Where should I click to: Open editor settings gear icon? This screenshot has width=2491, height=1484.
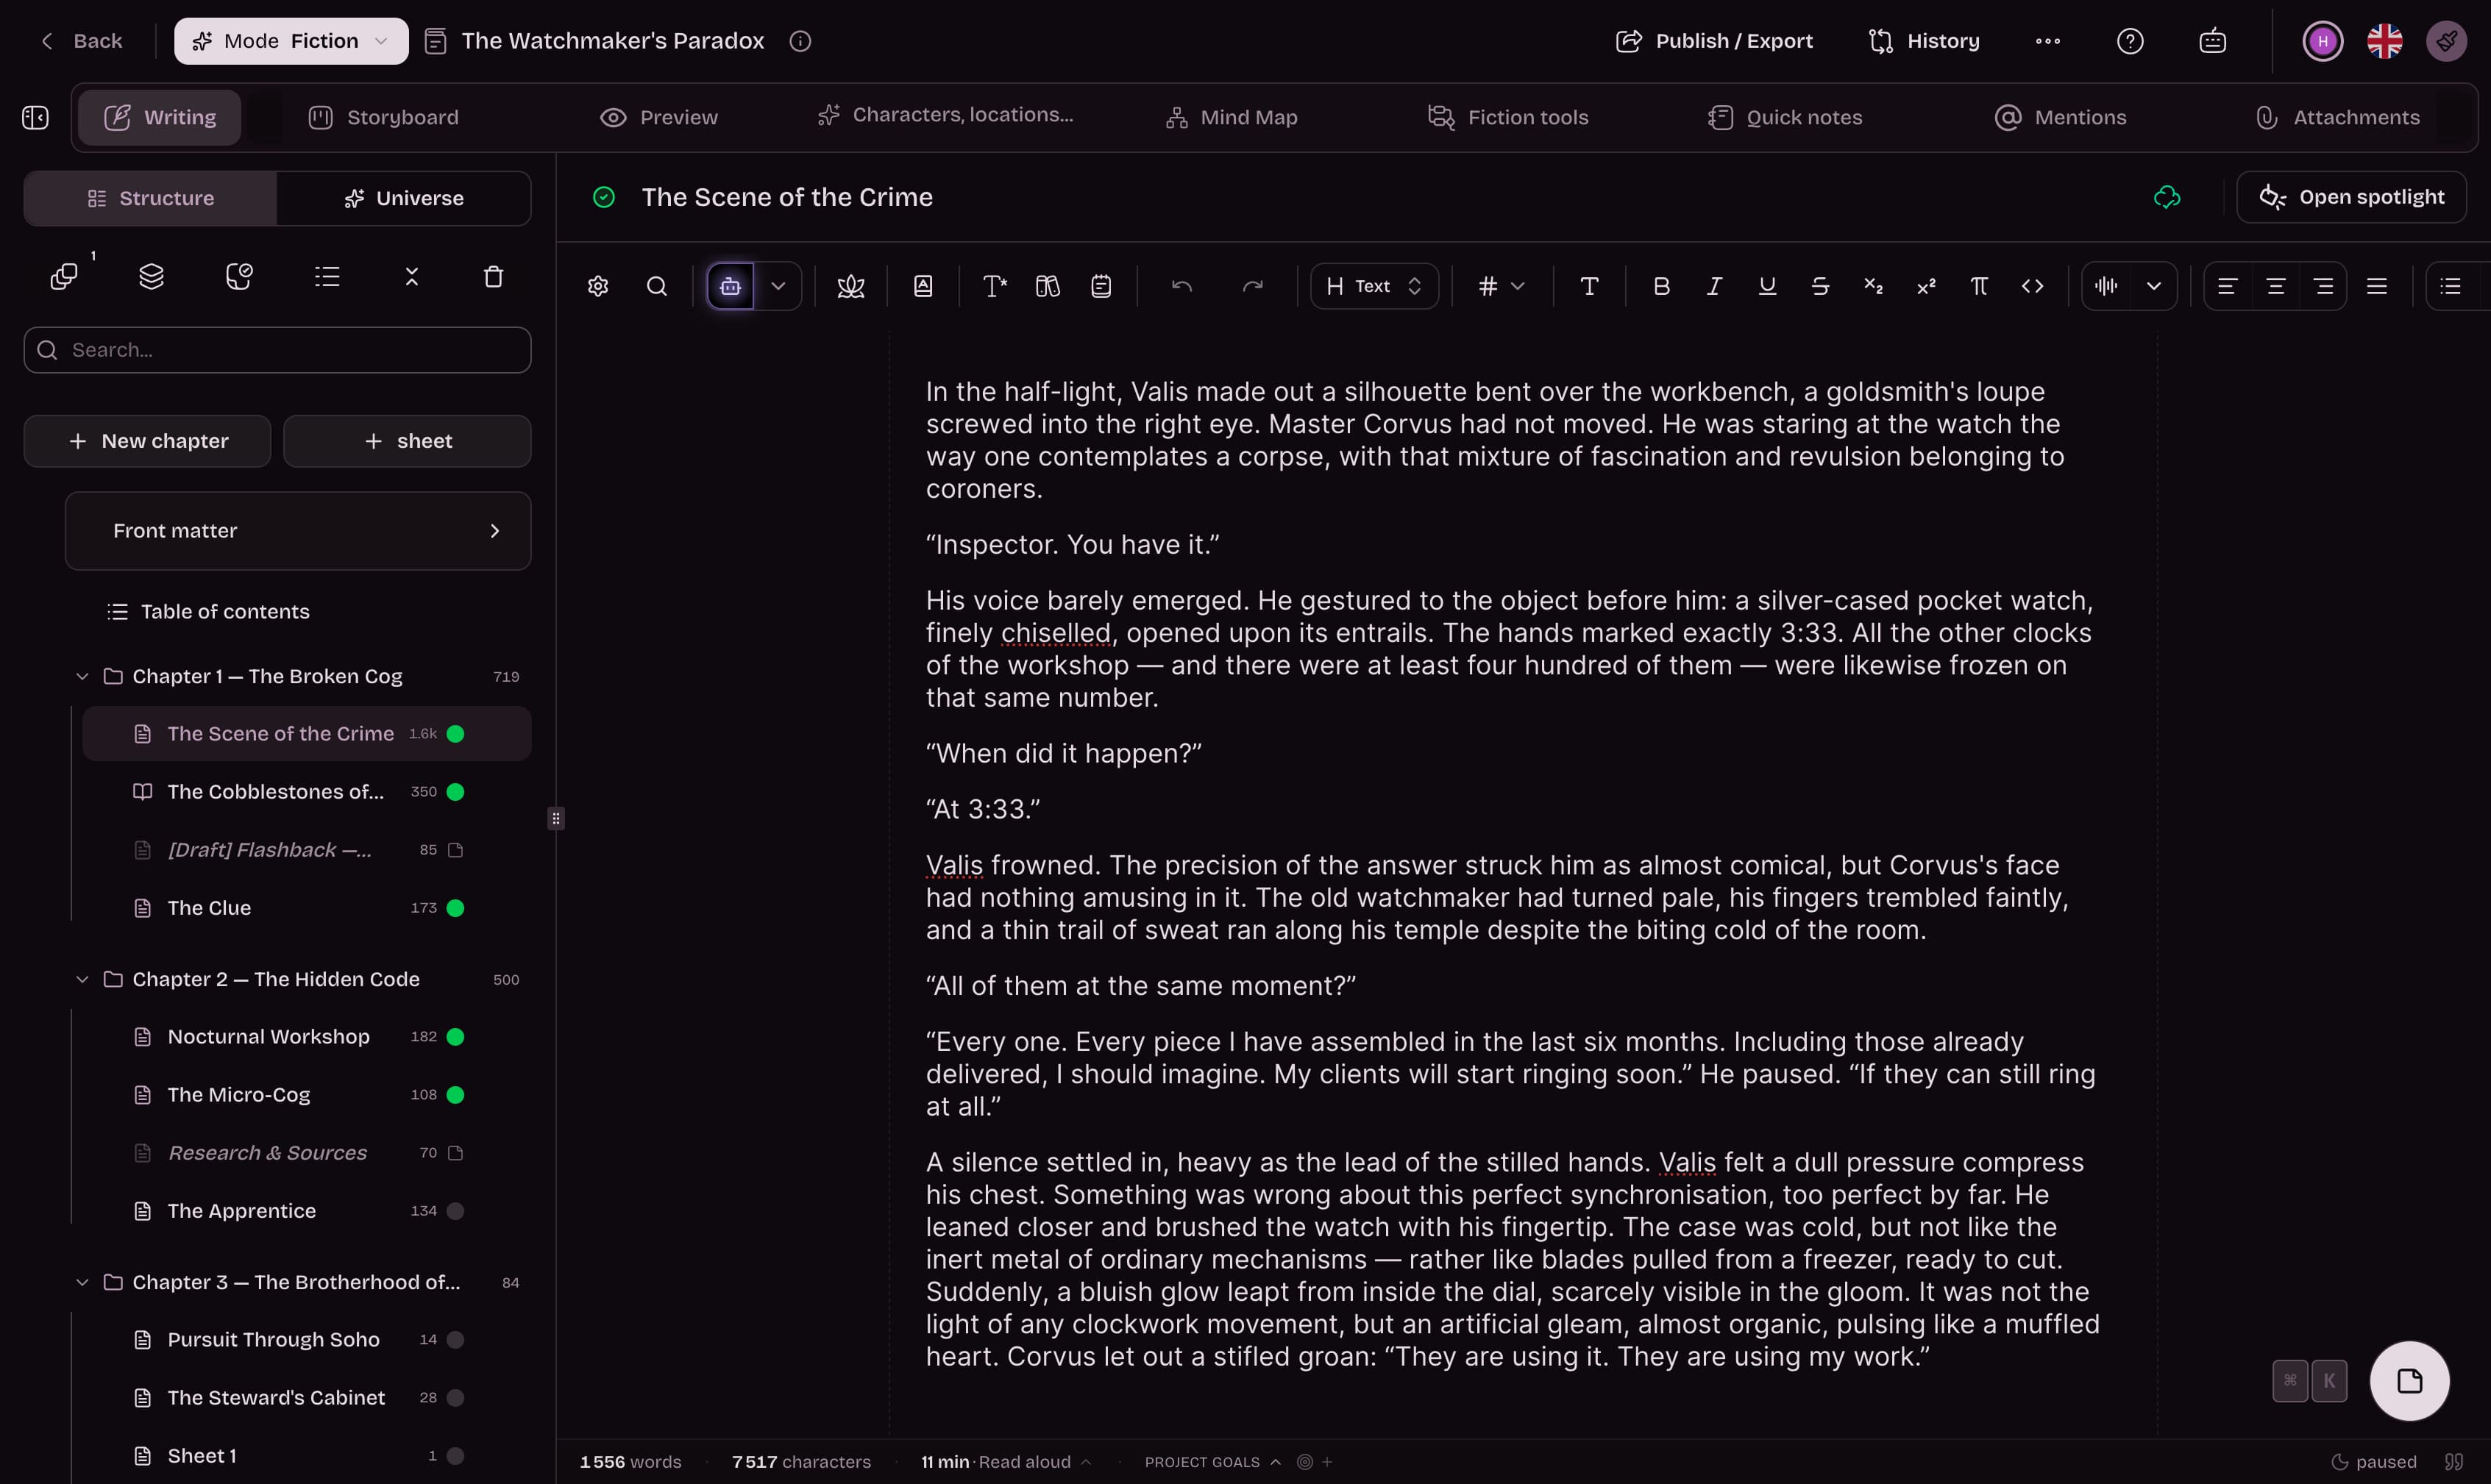click(598, 287)
